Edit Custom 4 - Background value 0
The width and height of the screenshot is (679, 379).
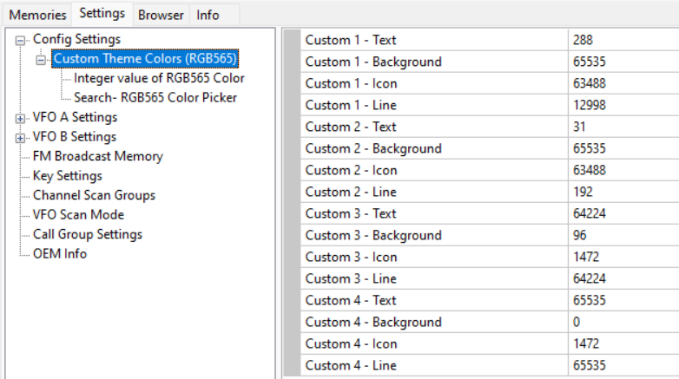pos(623,322)
